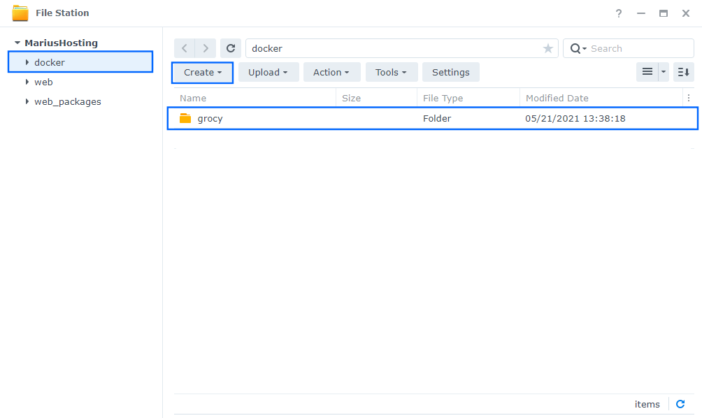
Task: Select docker in the folder tree
Action: [x=80, y=62]
